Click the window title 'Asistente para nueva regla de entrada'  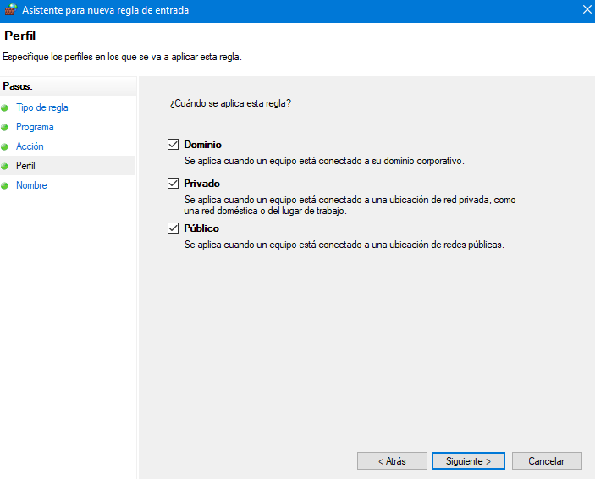[x=106, y=10]
